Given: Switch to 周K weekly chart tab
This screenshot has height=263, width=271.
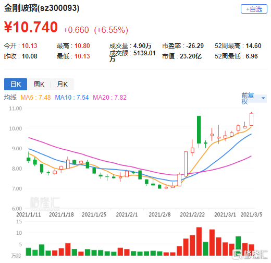Looking at the screenshot, I should 39,85.
